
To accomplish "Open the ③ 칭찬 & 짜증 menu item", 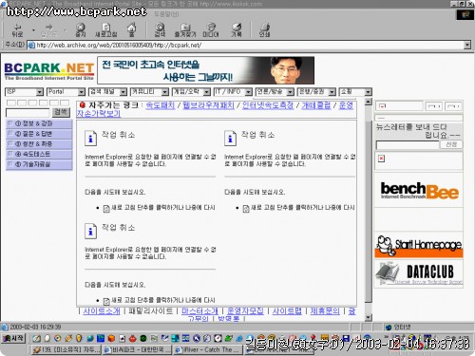I will [39, 144].
